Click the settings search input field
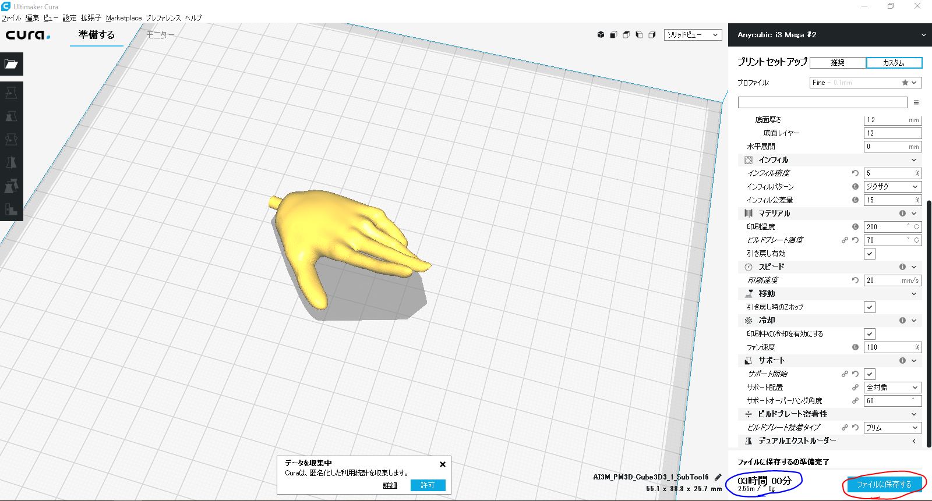 (x=822, y=102)
